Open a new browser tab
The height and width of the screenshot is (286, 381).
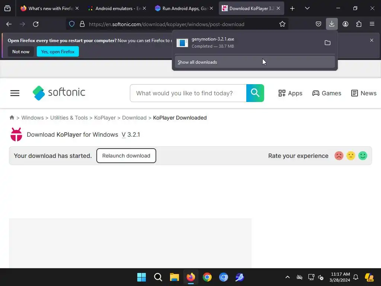point(292,9)
